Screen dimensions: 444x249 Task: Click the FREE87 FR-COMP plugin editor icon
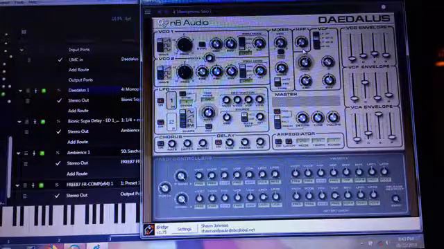(x=33, y=185)
